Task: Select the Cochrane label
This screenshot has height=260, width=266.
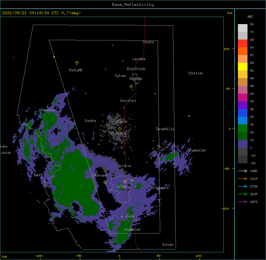Action: pos(99,175)
